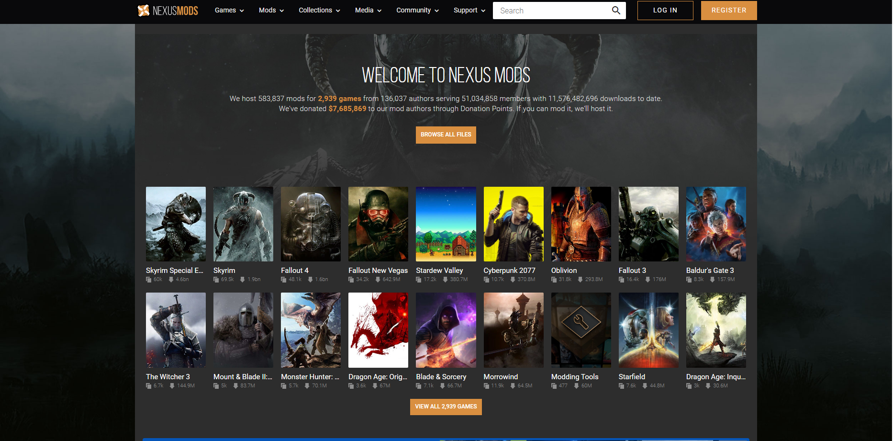Click the REGISTER button

729,11
